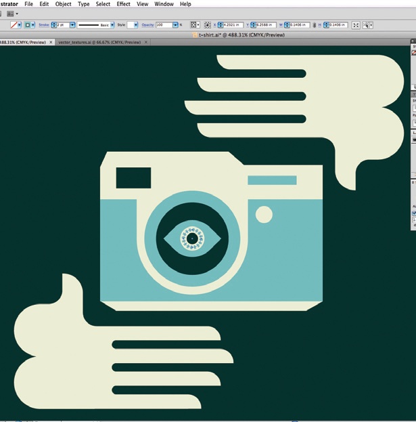The image size is (416, 422).
Task: Open the Stroke panel link
Action: point(44,25)
